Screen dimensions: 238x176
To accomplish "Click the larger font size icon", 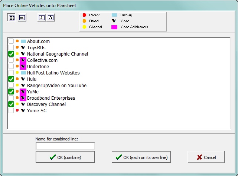I will 51,17.
